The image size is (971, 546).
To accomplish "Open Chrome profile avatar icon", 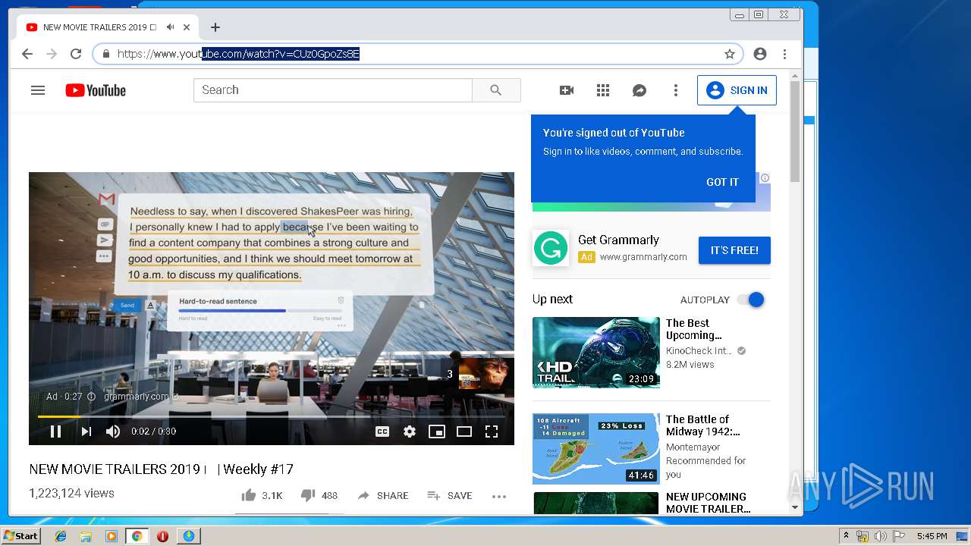I will pyautogui.click(x=760, y=54).
